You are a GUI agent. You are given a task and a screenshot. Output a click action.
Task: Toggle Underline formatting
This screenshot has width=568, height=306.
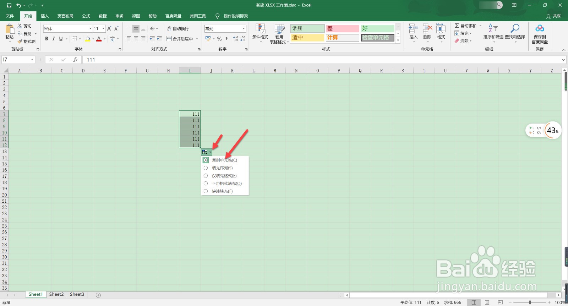61,39
